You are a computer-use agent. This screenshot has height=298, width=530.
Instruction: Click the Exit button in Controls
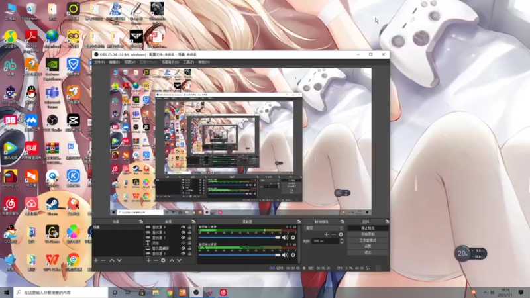point(368,252)
